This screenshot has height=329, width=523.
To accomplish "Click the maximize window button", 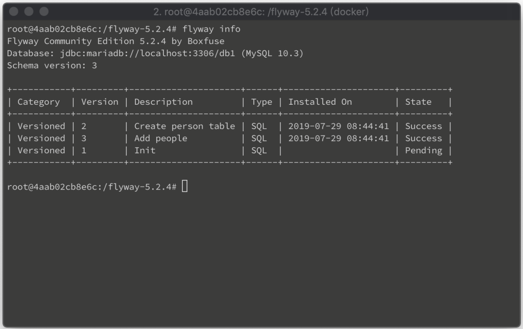I will pyautogui.click(x=44, y=12).
